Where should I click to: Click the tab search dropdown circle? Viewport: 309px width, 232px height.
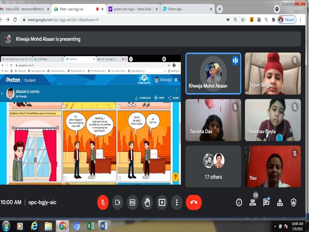click(x=277, y=9)
